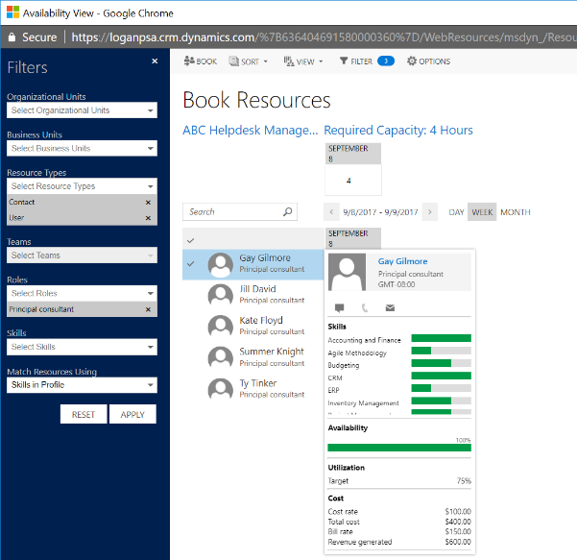Click the Accounting and Finance skill bar
Viewport: 577px width, 560px height.
pyautogui.click(x=442, y=338)
